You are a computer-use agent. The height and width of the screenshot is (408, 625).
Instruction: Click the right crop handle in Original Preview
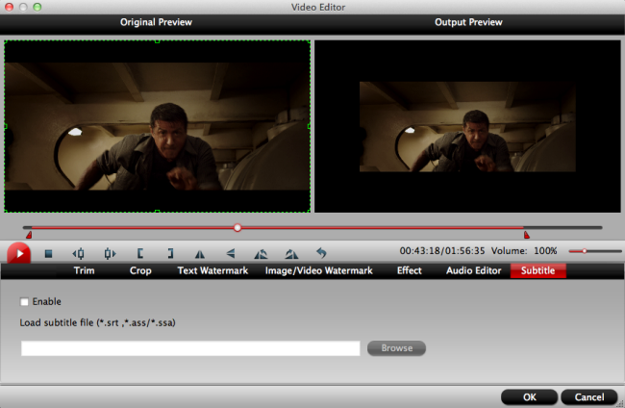pos(310,126)
